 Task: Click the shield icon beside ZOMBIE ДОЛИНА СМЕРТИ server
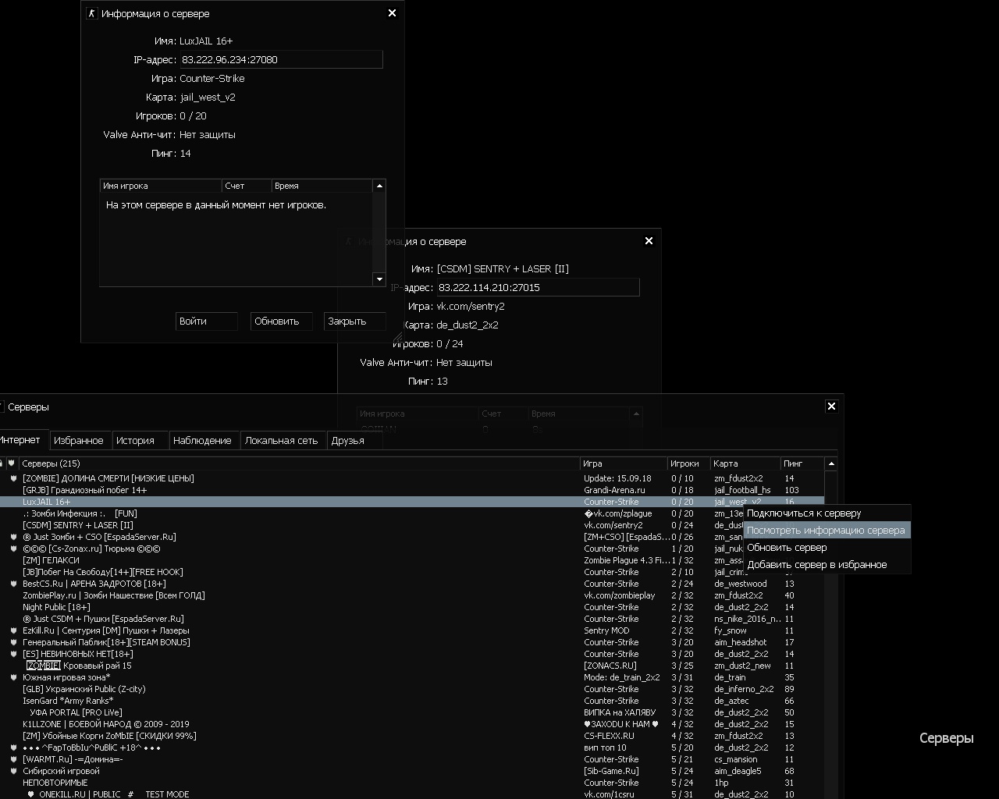pos(13,478)
